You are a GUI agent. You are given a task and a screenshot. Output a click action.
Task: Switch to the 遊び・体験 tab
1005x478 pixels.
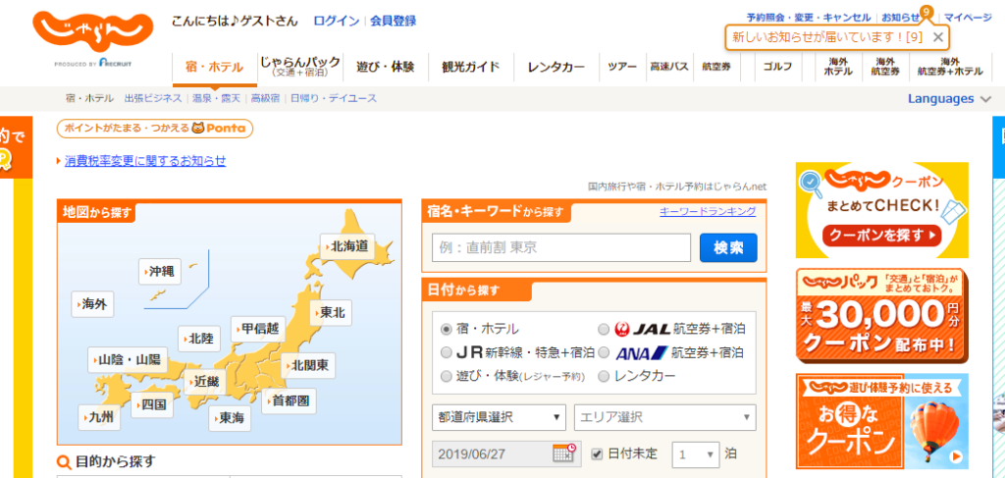tap(385, 68)
